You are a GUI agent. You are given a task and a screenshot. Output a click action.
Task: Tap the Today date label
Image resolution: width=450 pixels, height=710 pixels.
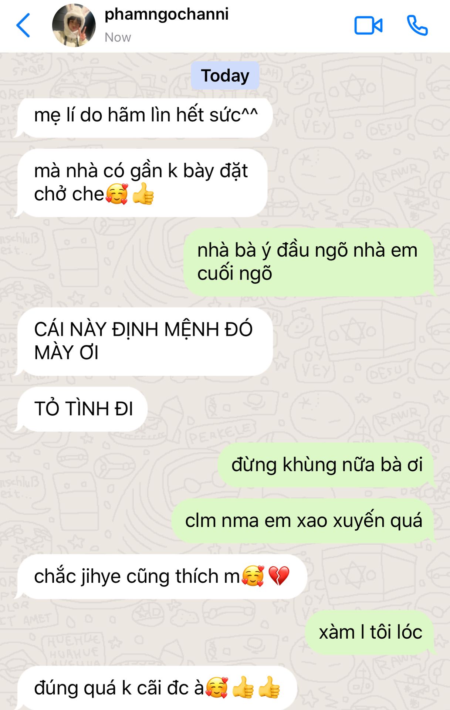[225, 75]
